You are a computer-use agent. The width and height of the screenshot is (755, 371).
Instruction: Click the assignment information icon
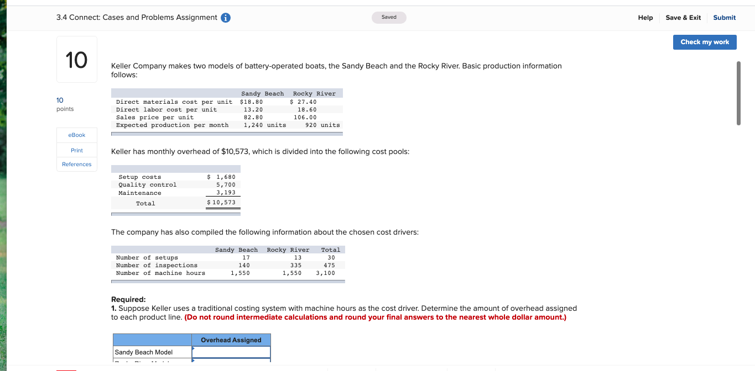click(225, 17)
